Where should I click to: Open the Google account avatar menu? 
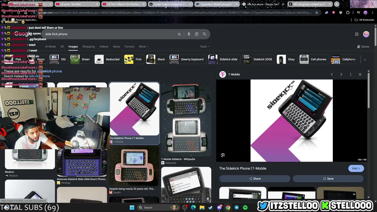(x=366, y=34)
